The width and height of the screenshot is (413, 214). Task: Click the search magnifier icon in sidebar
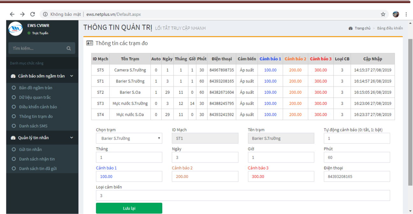pos(69,48)
